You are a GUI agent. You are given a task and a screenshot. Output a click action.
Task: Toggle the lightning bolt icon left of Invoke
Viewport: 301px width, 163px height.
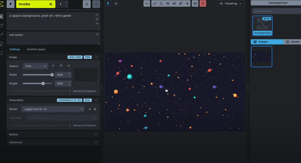click(x=11, y=4)
